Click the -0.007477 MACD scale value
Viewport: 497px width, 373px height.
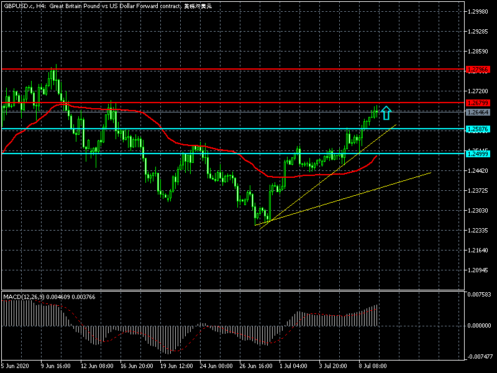[479, 356]
